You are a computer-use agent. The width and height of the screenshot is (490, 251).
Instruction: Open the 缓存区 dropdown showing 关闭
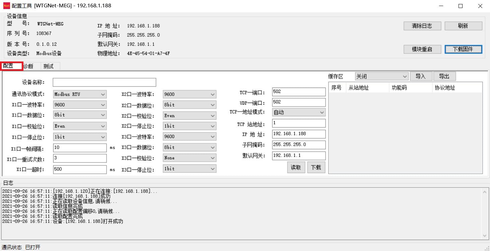point(382,76)
